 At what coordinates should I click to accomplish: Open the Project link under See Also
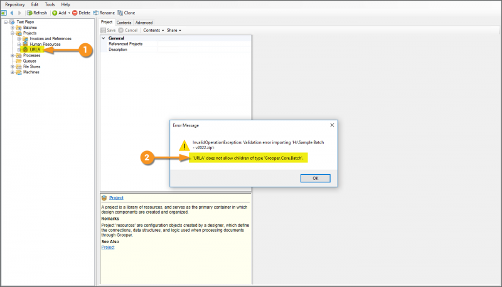(x=108, y=248)
